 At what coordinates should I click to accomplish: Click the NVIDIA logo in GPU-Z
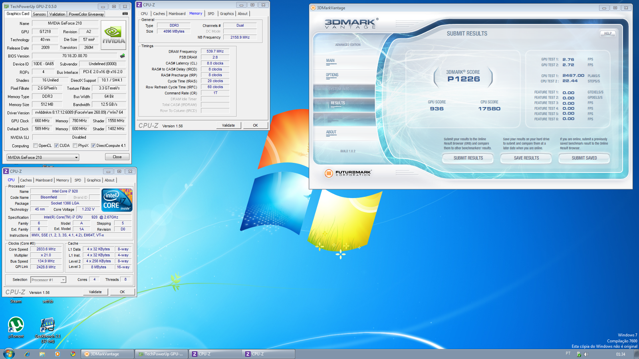tap(114, 35)
